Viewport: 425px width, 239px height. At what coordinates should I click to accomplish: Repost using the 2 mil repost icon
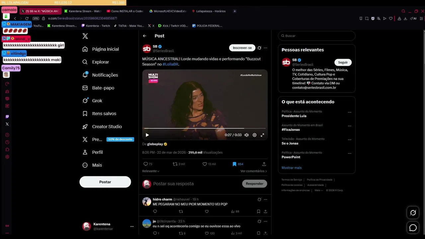click(x=175, y=164)
